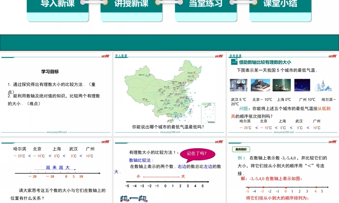Click the wide teal banner bar
This screenshot has height=203, width=339.
(x=169, y=42)
